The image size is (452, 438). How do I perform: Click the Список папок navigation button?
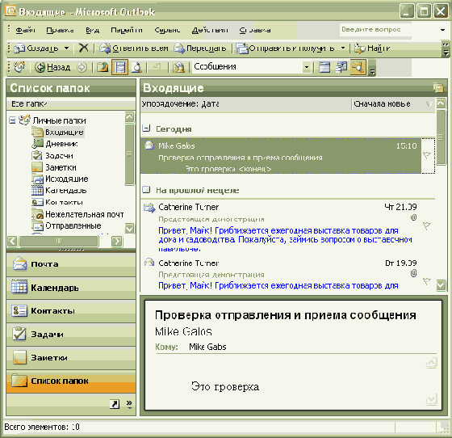click(x=71, y=381)
